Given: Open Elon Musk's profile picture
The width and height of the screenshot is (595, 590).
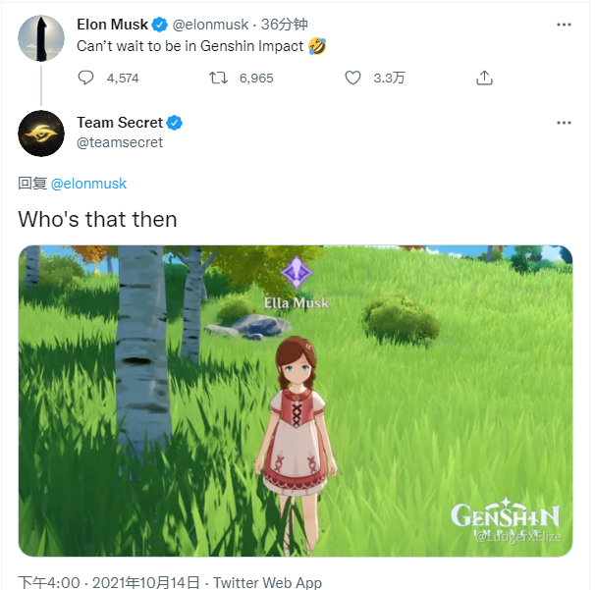Looking at the screenshot, I should coord(41,37).
